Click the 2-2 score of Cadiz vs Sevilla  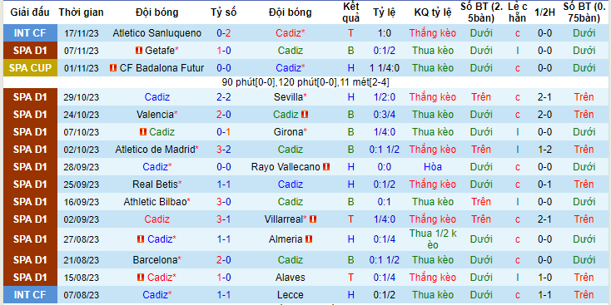224,97
